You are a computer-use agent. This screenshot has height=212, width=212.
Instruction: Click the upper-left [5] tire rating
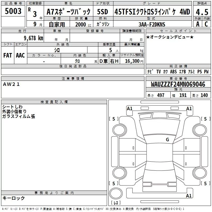point(114,119)
